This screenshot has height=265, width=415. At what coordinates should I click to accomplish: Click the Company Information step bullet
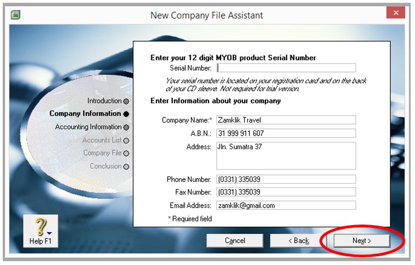pyautogui.click(x=126, y=114)
